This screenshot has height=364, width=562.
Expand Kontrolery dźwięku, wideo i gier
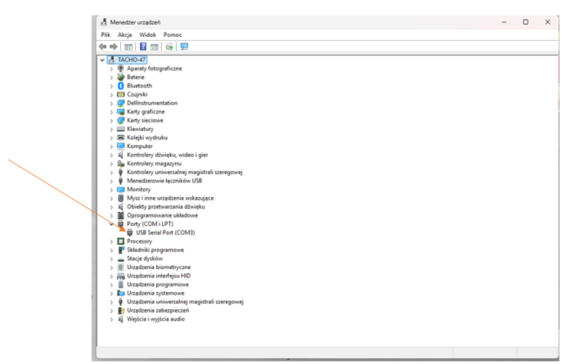pyautogui.click(x=111, y=155)
